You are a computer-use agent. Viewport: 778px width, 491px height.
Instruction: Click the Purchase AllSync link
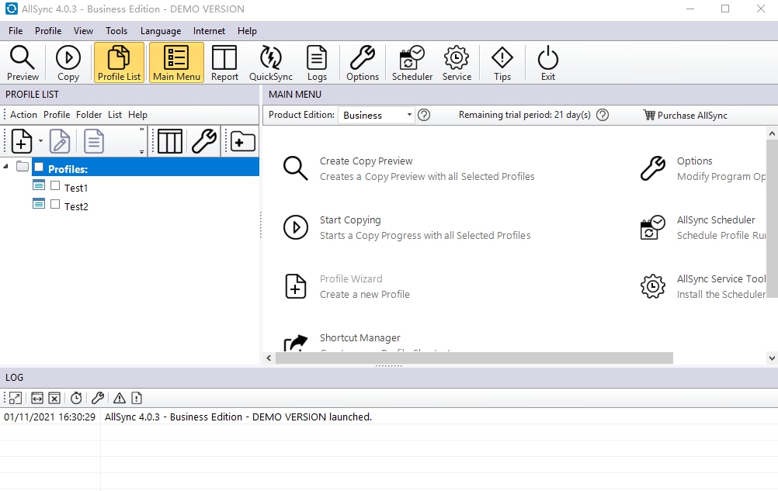(x=691, y=115)
